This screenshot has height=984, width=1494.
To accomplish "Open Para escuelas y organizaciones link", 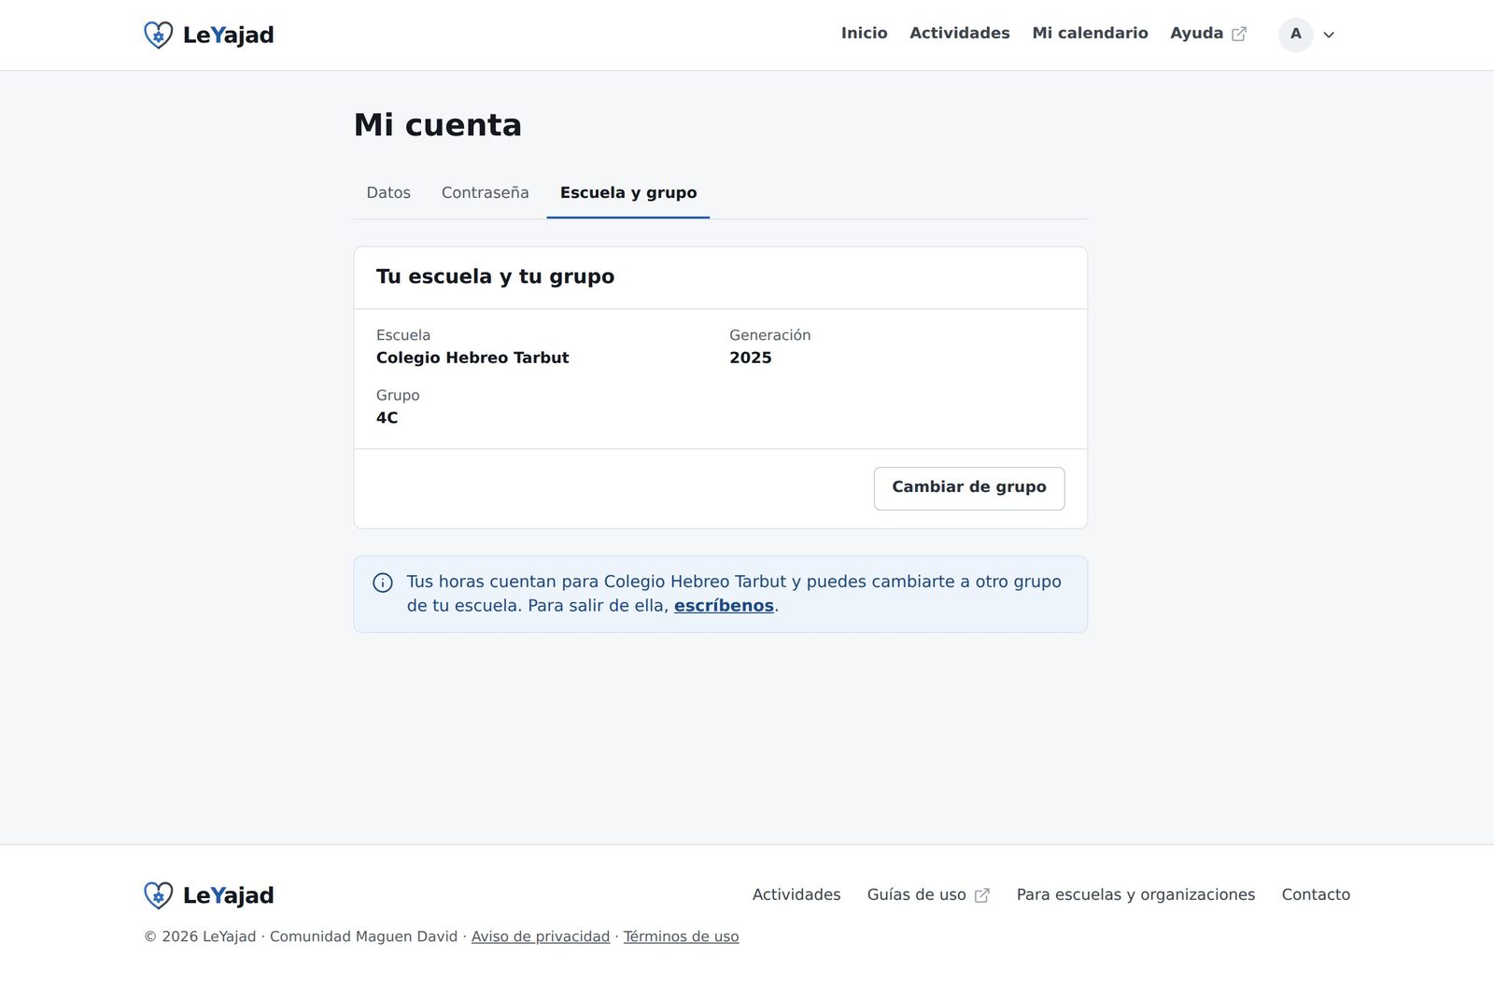I will 1135,894.
